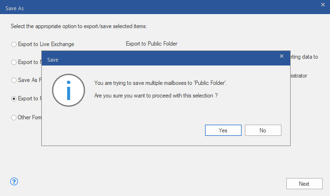Select the Other Format radio option
Screen dimensions: 330x196
click(x=14, y=117)
